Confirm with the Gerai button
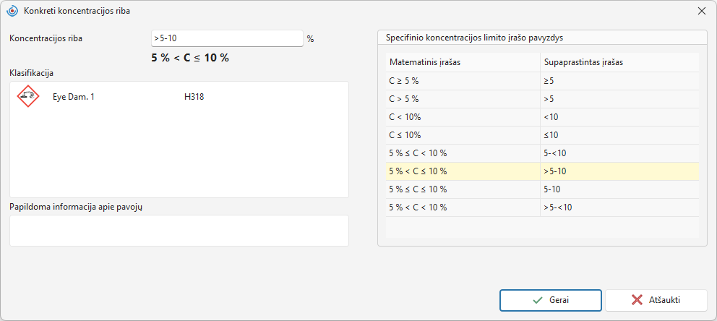Image resolution: width=717 pixels, height=321 pixels. (551, 300)
